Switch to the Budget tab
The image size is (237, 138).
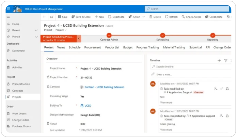click(128, 47)
